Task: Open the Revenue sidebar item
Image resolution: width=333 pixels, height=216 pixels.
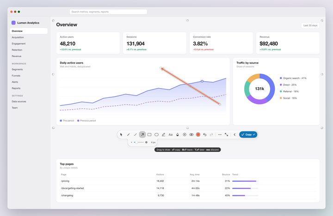Action: 29,56
